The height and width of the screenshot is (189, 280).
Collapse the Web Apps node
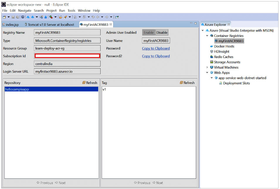[x=207, y=73]
